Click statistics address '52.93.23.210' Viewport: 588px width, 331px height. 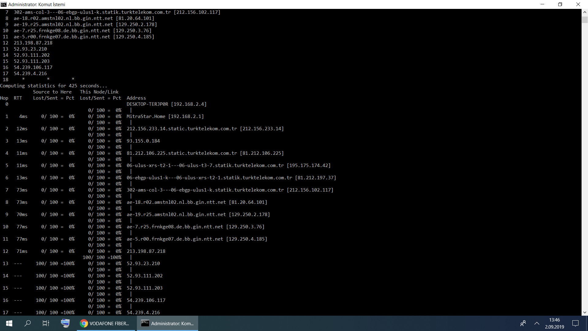[x=143, y=264]
